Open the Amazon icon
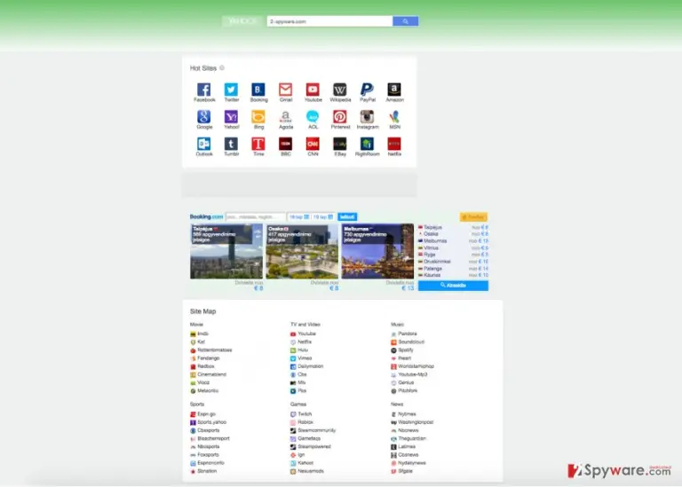This screenshot has width=682, height=487. click(394, 90)
